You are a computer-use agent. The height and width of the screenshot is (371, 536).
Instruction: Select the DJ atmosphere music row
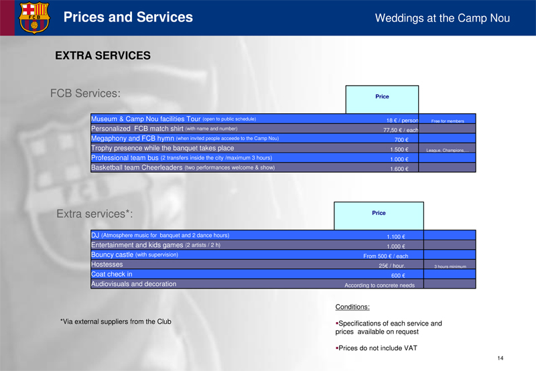tap(160, 235)
